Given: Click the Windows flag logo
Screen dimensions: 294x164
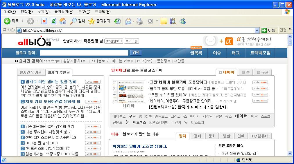Looking at the screenshot, I should coord(287,12).
